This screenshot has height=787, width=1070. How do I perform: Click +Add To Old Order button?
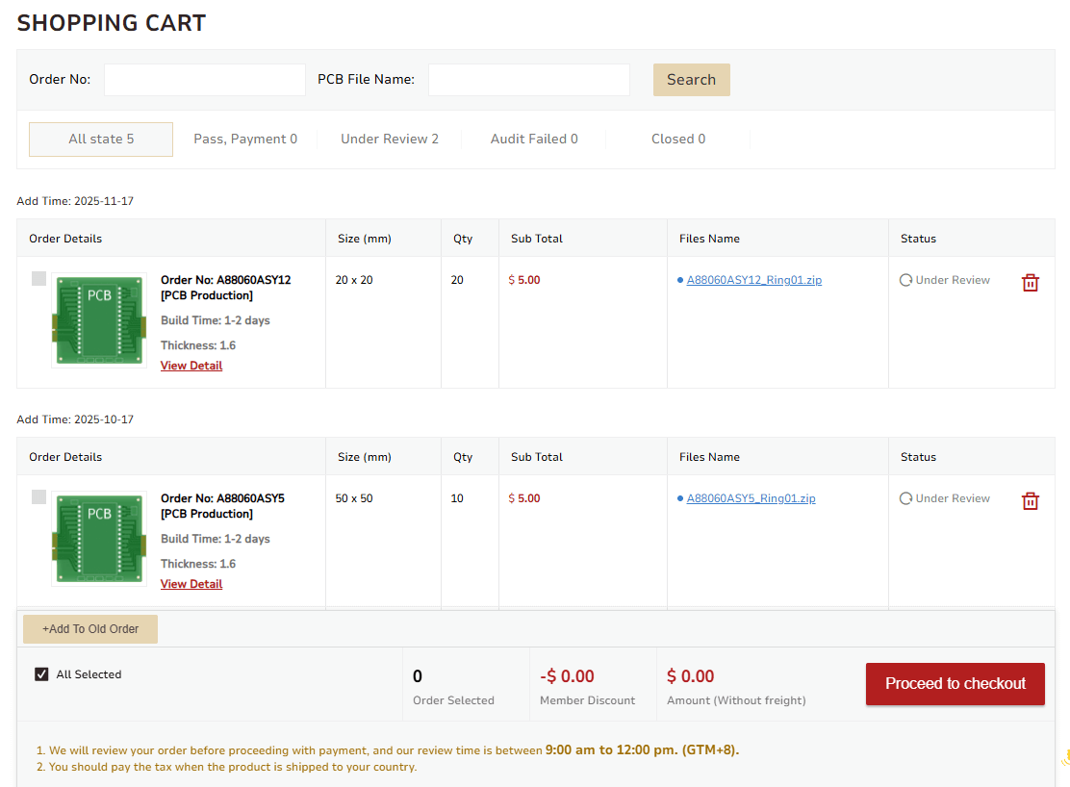[x=90, y=629]
